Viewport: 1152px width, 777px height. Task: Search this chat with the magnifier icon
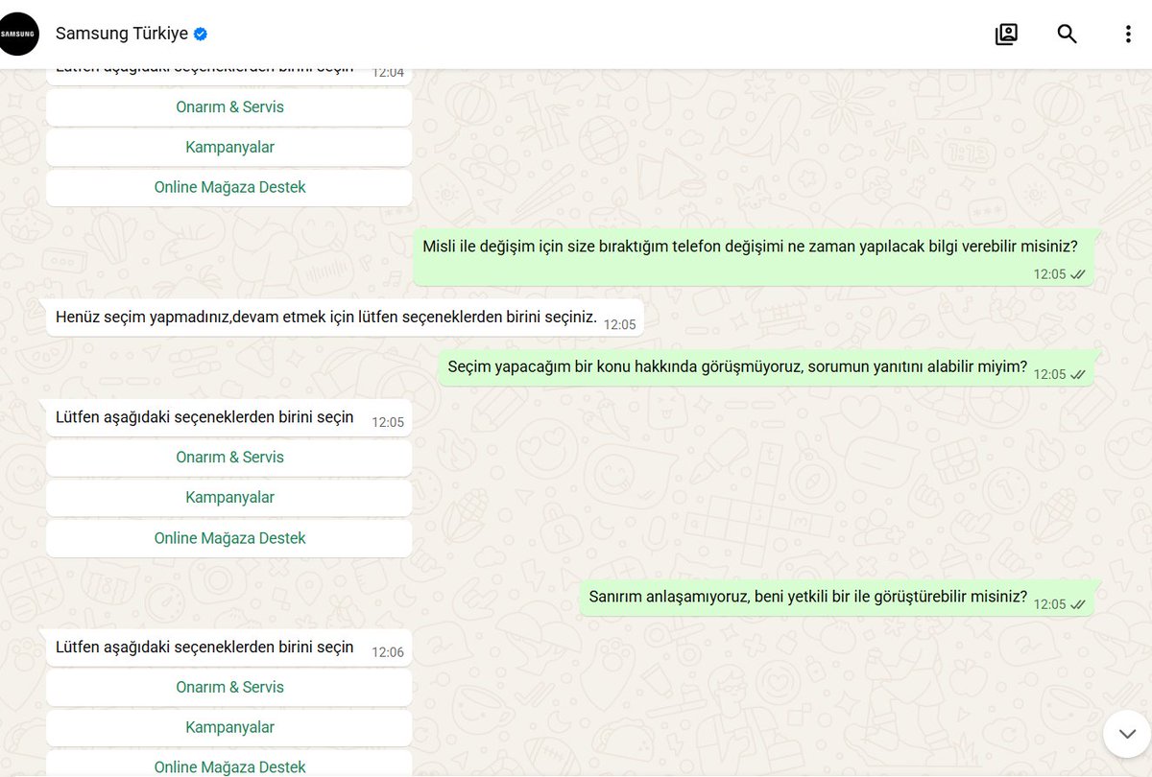click(1067, 35)
